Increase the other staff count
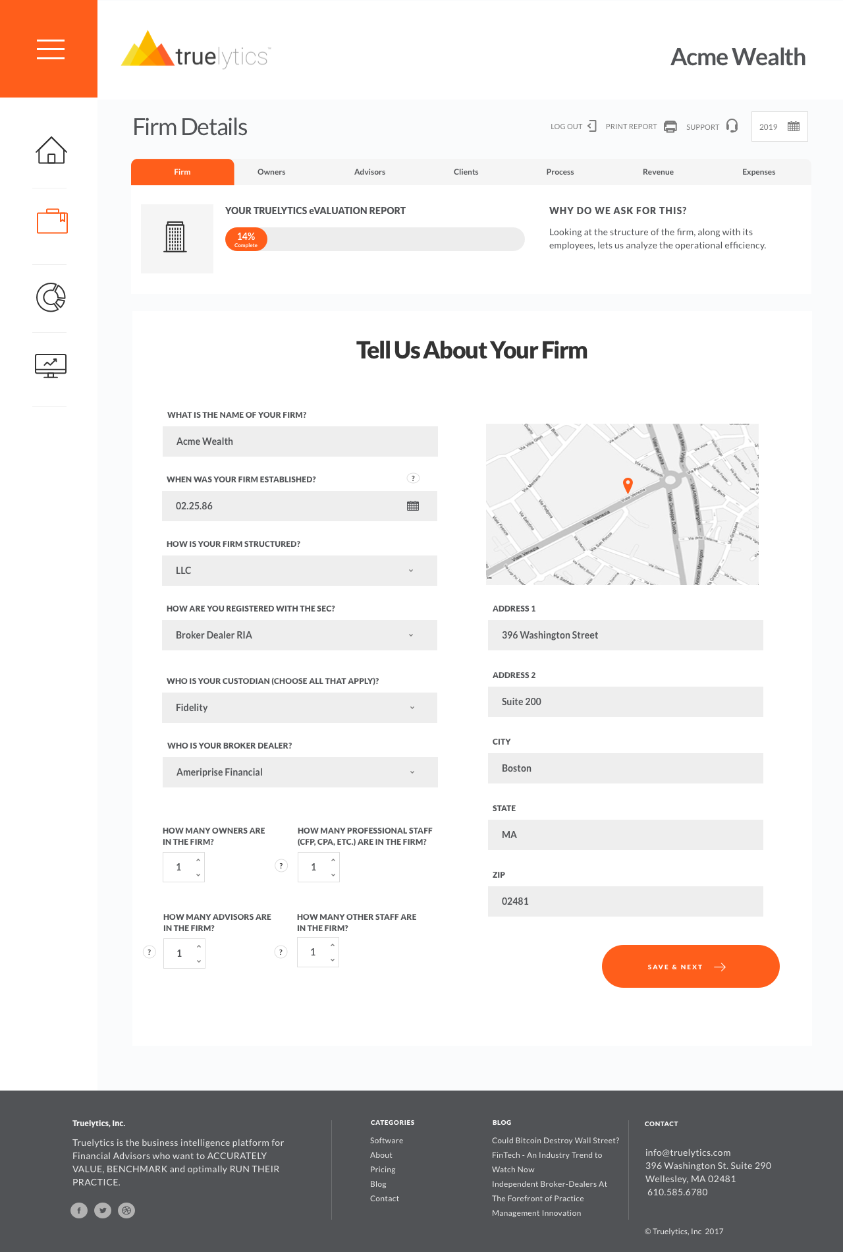This screenshot has width=843, height=1252. pos(333,945)
